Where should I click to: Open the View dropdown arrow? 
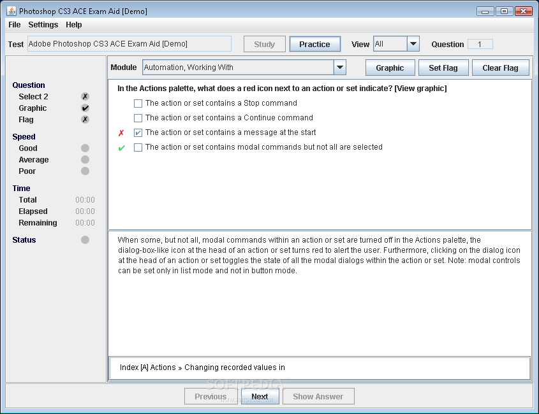[x=413, y=44]
